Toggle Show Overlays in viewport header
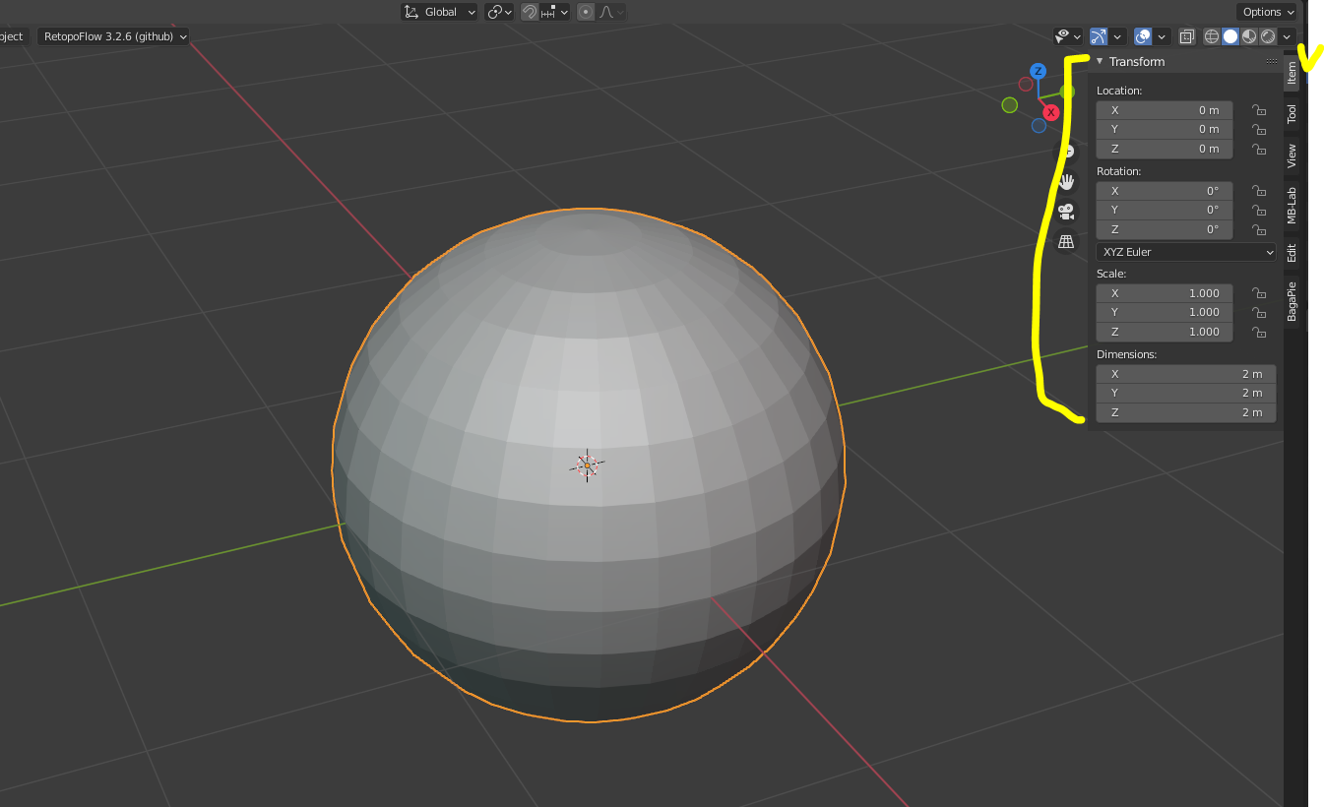Viewport: 1324px width, 807px height. coord(1143,36)
